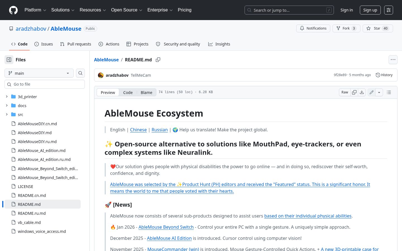Open the TellMeCam commit message
The image size is (402, 251).
pos(141,75)
